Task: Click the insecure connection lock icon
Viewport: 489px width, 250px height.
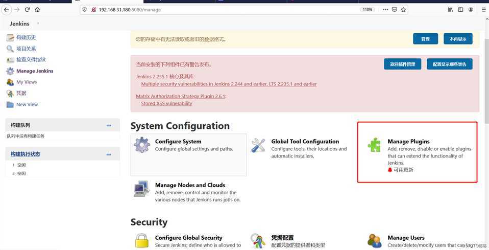Action: [x=93, y=10]
